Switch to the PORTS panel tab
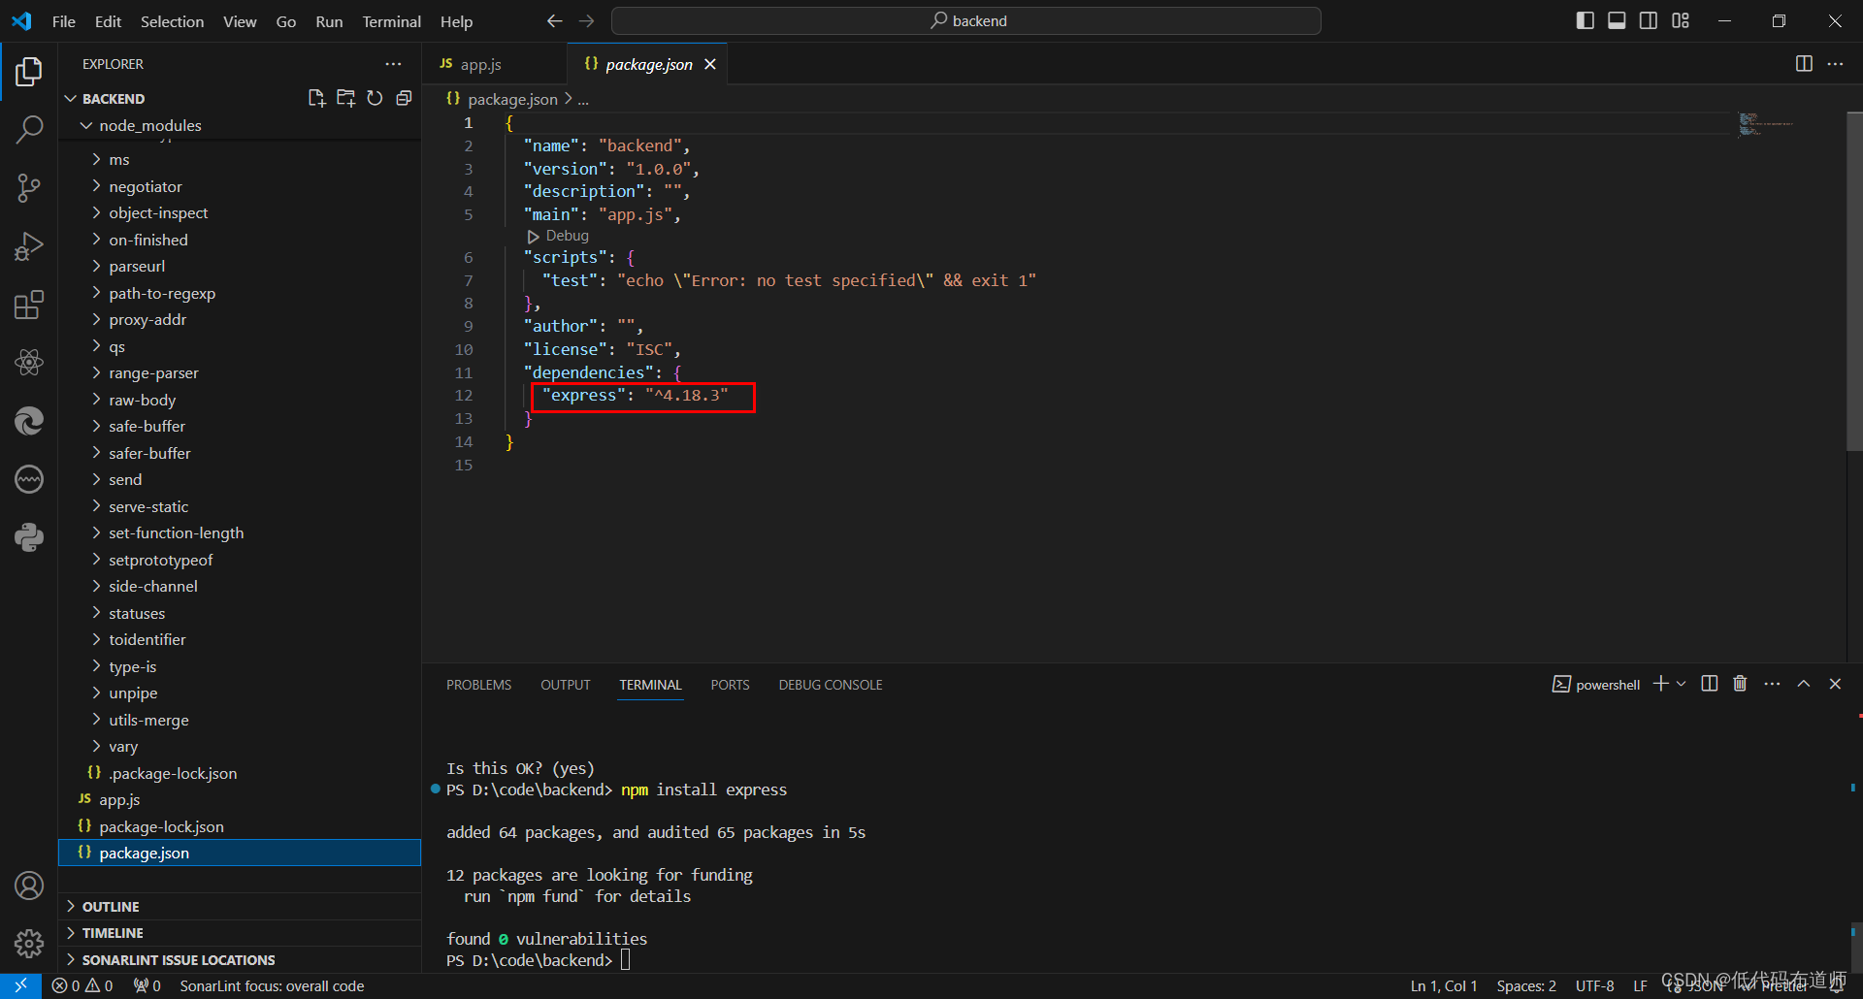Image resolution: width=1863 pixels, height=999 pixels. [x=730, y=685]
